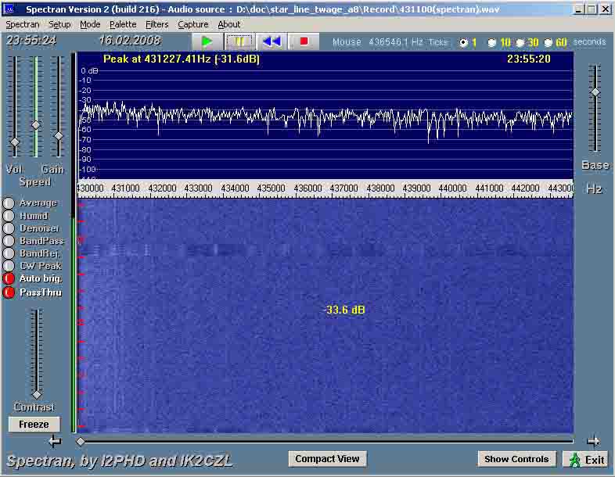Click the Gain slider handle

(59, 136)
